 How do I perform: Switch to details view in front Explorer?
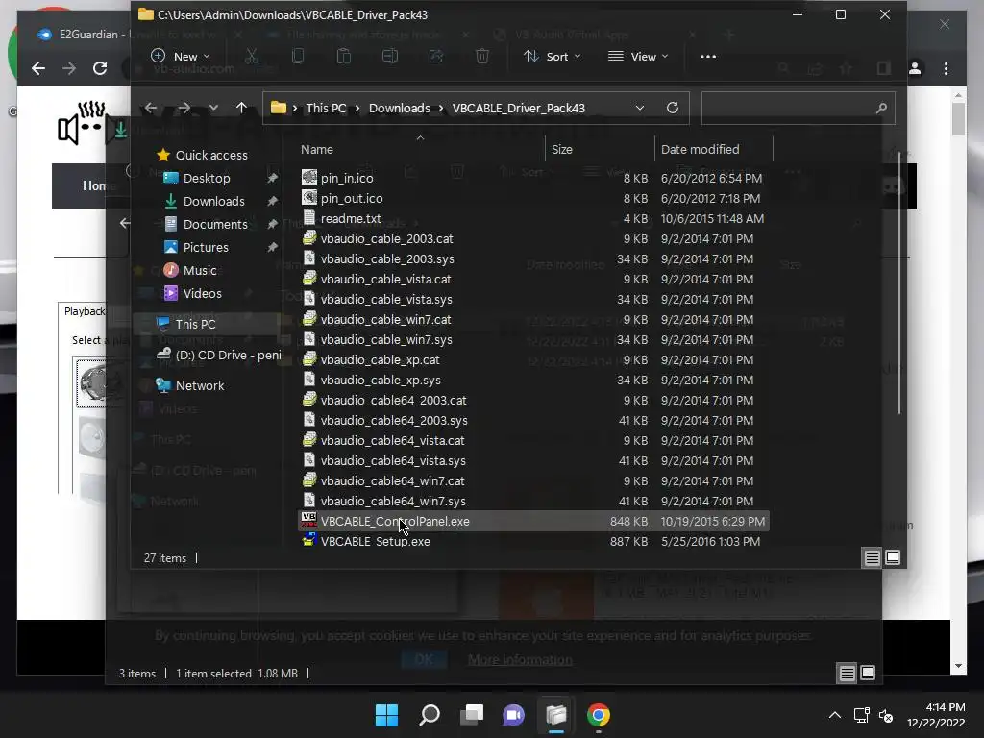pos(872,558)
